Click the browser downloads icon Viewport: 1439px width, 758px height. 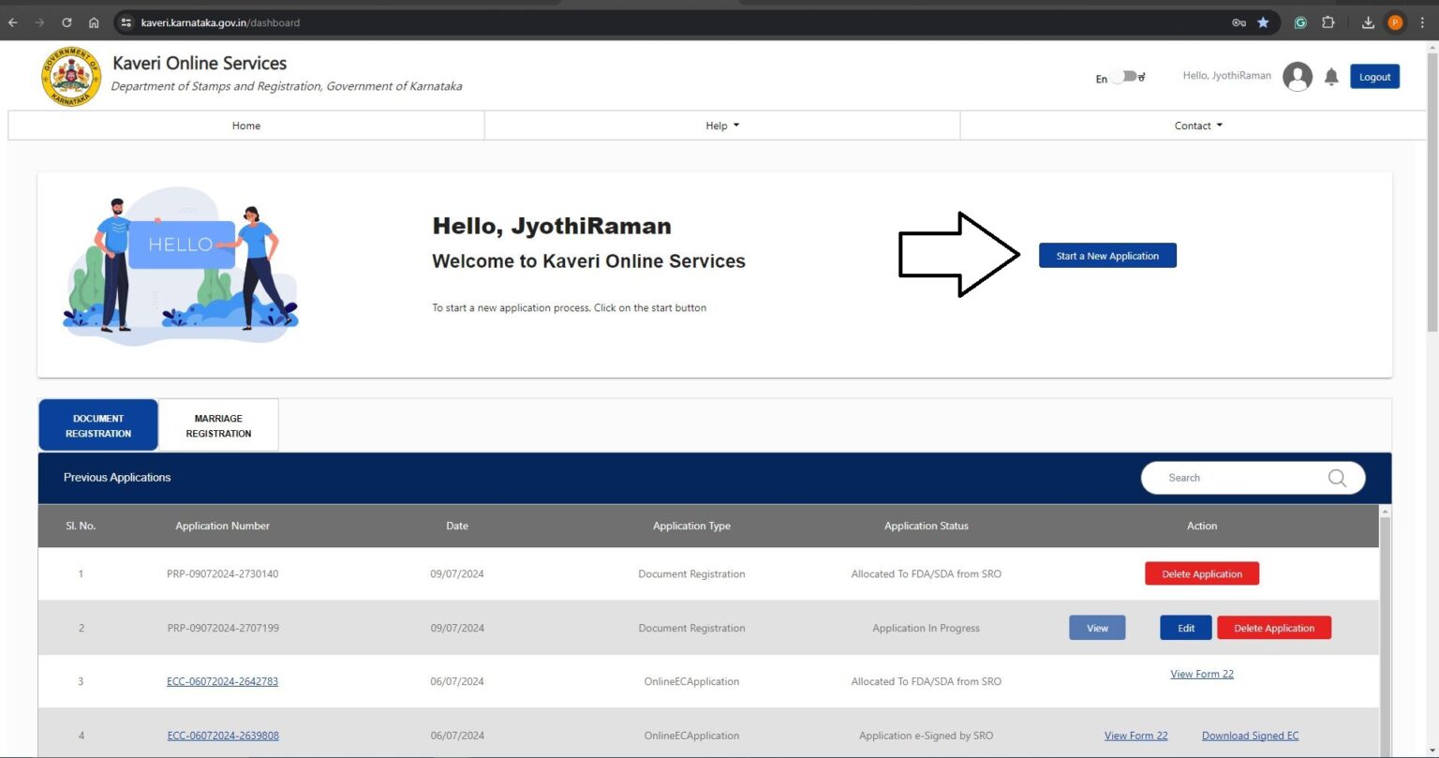pos(1368,22)
